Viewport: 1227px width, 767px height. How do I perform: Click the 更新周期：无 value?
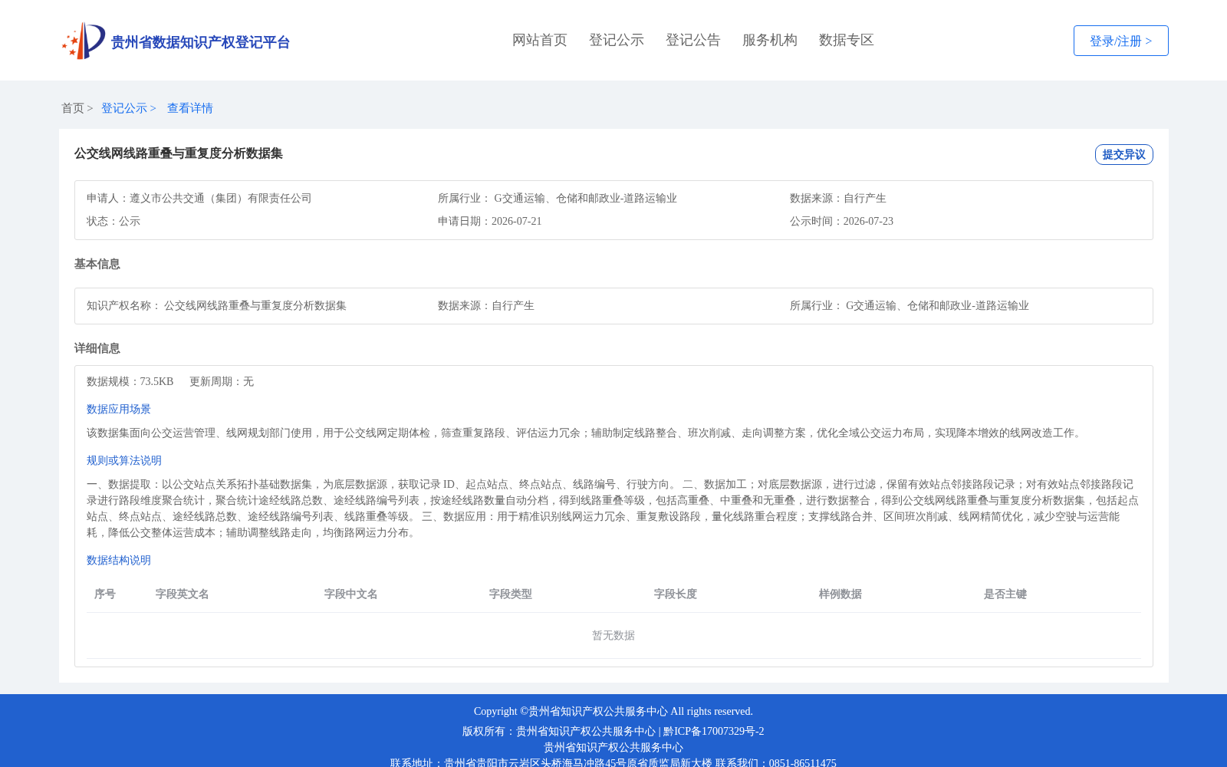click(222, 381)
